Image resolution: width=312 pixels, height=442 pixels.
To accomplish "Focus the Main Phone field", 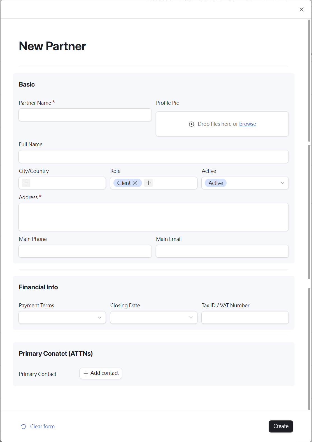I will pos(85,251).
